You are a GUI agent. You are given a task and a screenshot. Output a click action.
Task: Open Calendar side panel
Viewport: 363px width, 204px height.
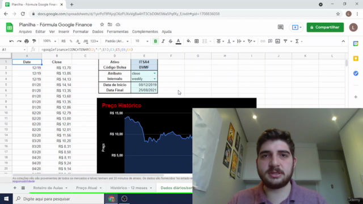(x=356, y=44)
